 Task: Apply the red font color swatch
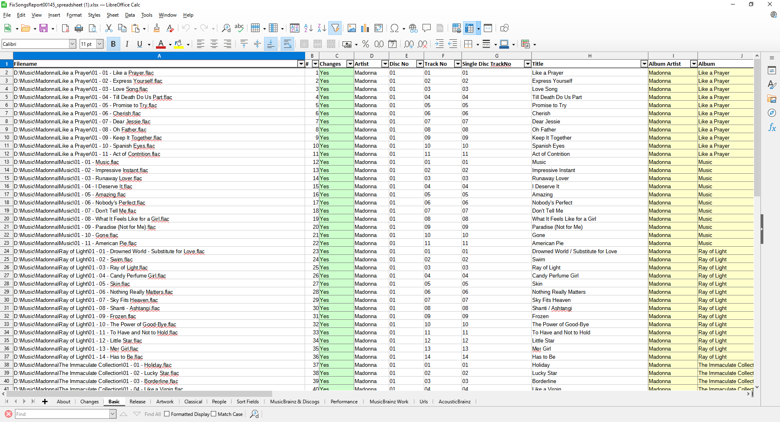click(x=161, y=44)
